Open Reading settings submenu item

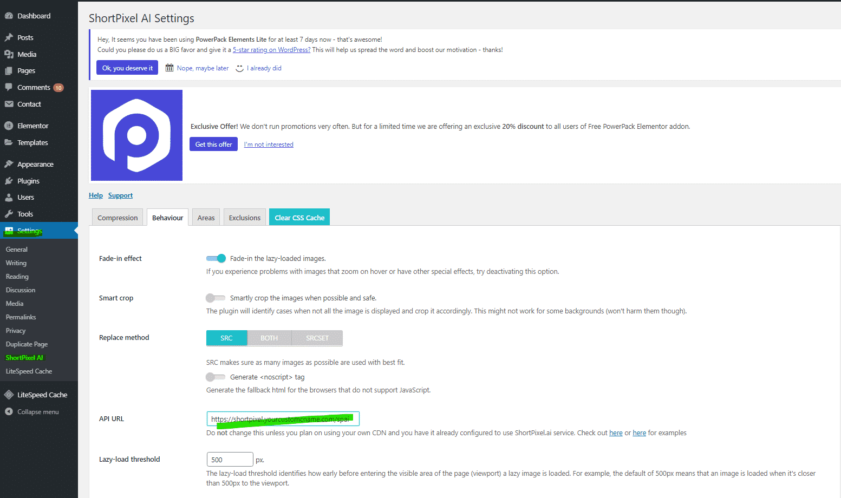coord(17,277)
